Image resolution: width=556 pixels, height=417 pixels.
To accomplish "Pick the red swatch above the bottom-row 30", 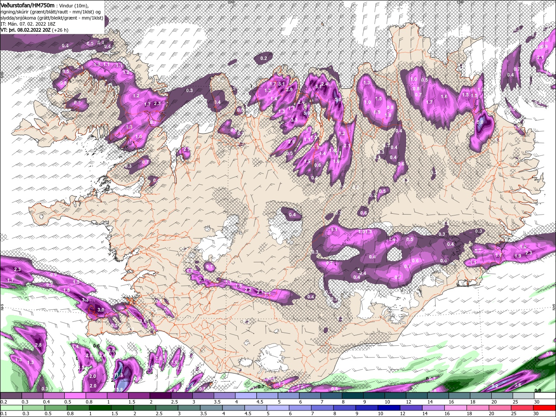I will pos(545,408).
